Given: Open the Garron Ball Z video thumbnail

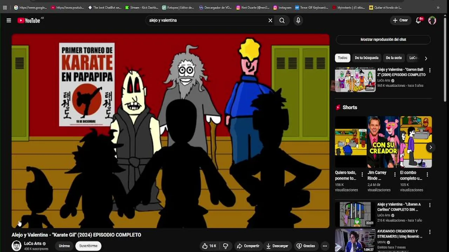Looking at the screenshot, I should tap(355, 79).
